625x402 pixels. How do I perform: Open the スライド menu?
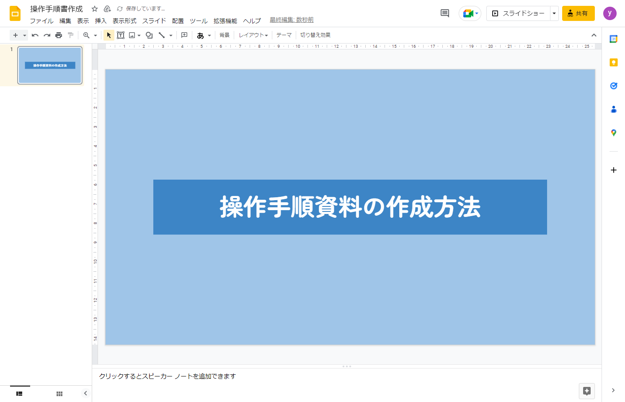point(154,21)
